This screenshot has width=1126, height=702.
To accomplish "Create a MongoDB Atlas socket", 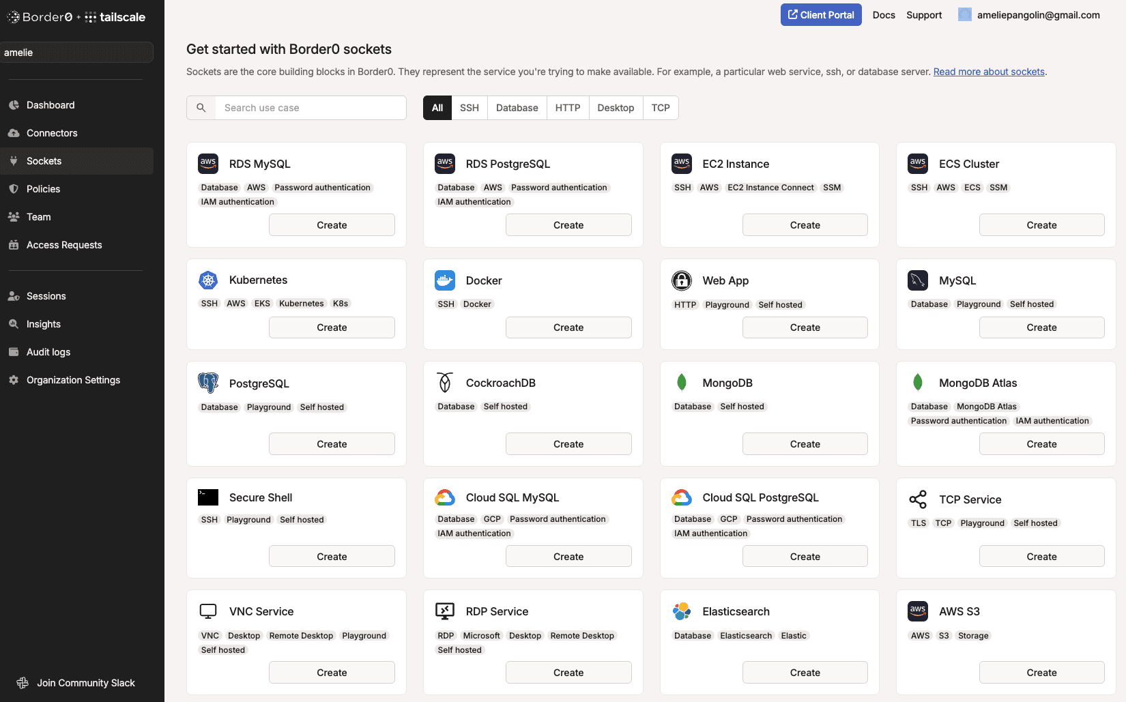I will (1041, 444).
